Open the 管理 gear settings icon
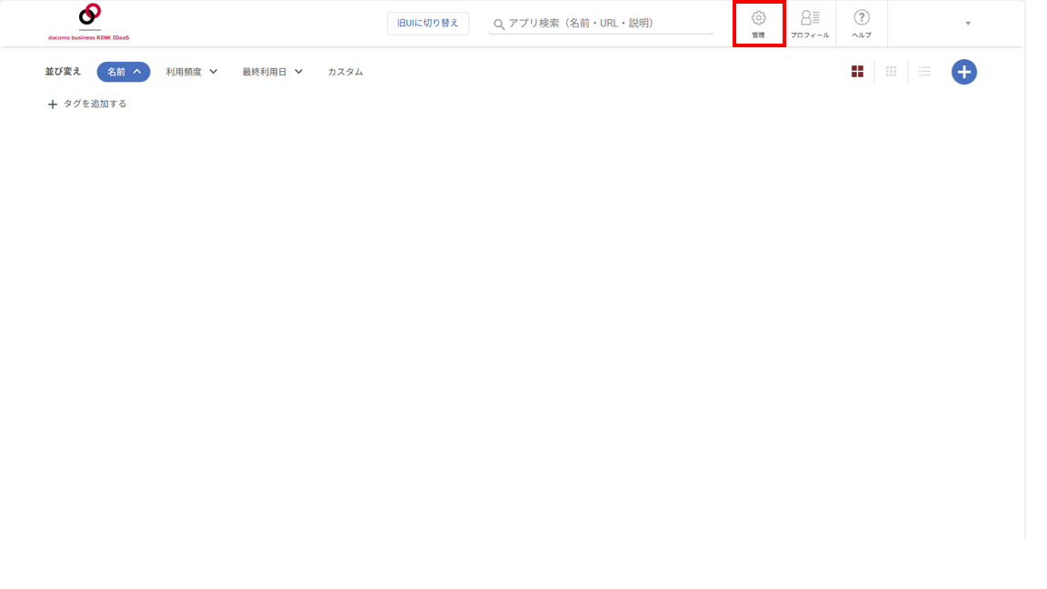 (759, 18)
